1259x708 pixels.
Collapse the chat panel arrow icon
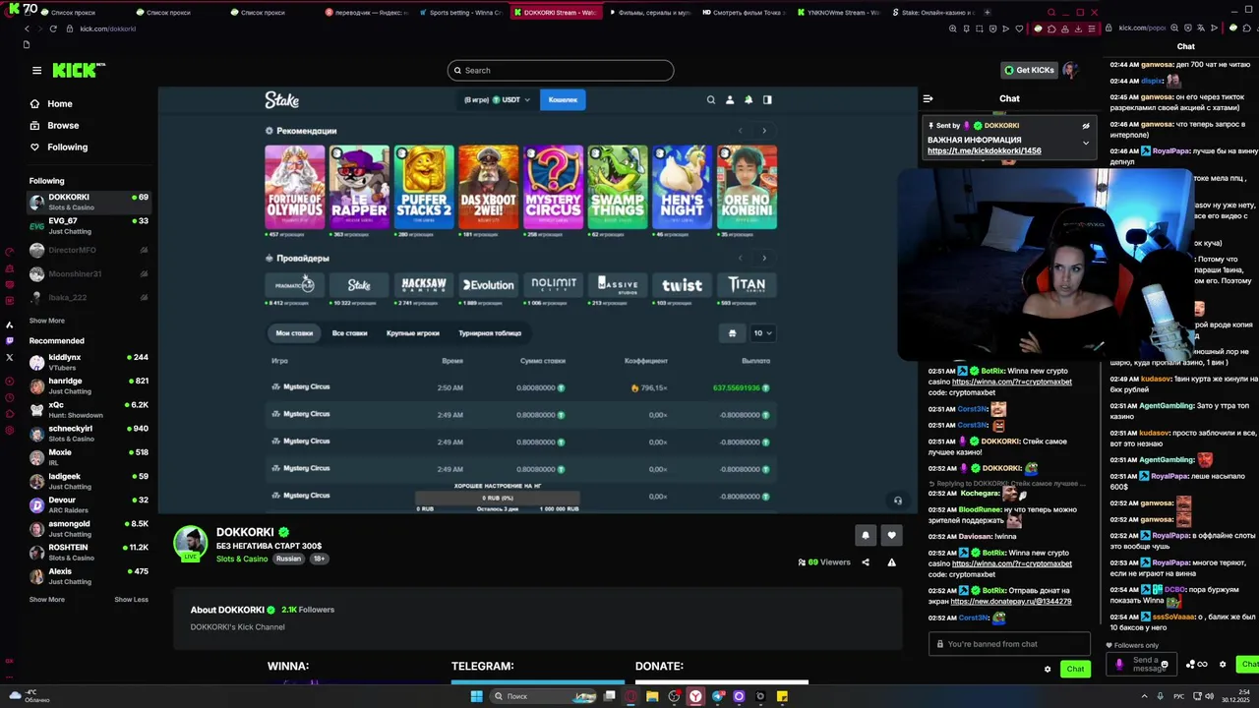tap(928, 98)
